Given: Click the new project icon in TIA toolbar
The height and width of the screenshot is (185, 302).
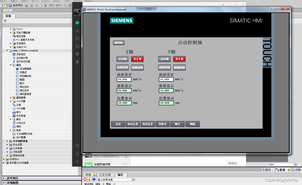Looking at the screenshot, I should pyautogui.click(x=2, y=5).
